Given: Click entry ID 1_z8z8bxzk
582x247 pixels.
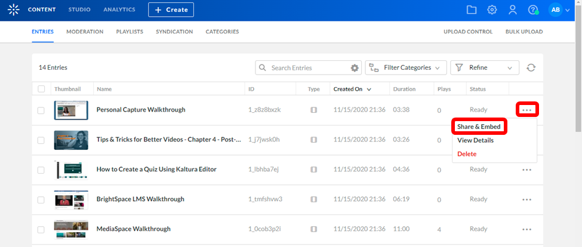Looking at the screenshot, I should click(x=264, y=110).
